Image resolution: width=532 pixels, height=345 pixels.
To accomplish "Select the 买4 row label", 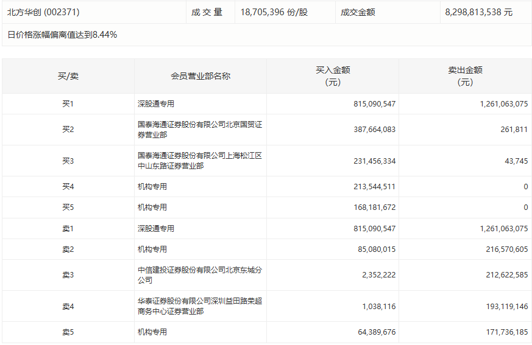I will (68, 186).
